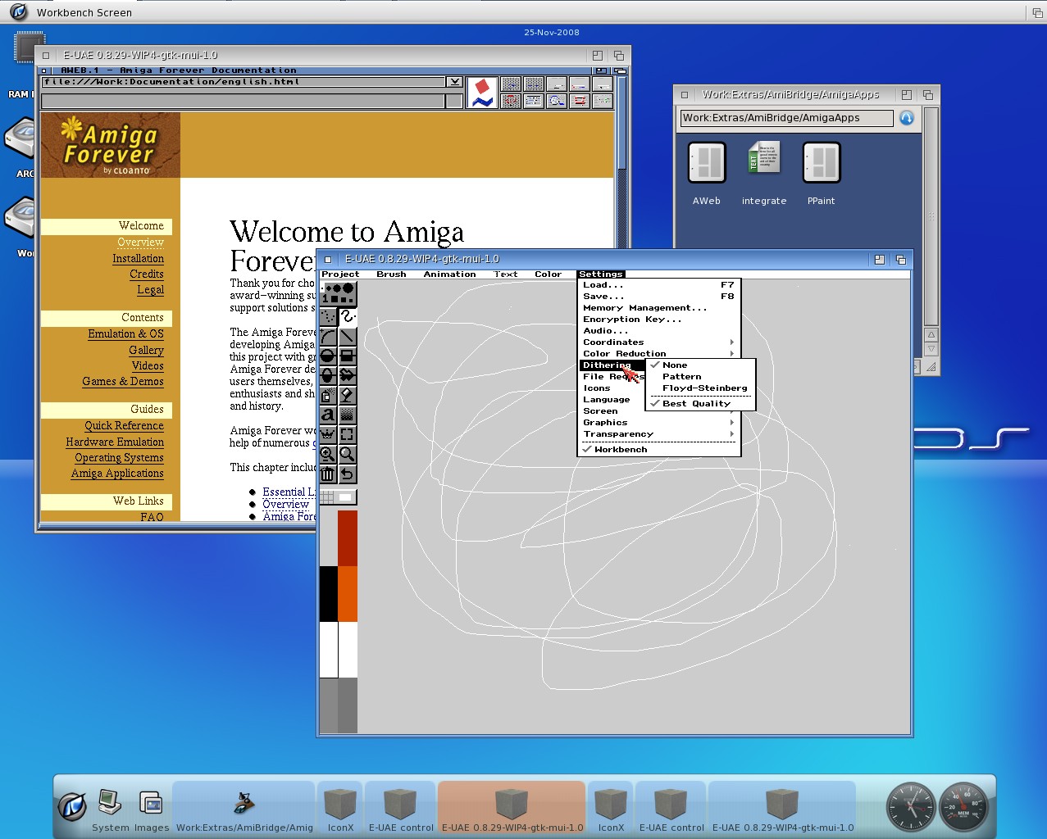Follow the Emulation & OS link
This screenshot has height=839, width=1047.
(126, 333)
